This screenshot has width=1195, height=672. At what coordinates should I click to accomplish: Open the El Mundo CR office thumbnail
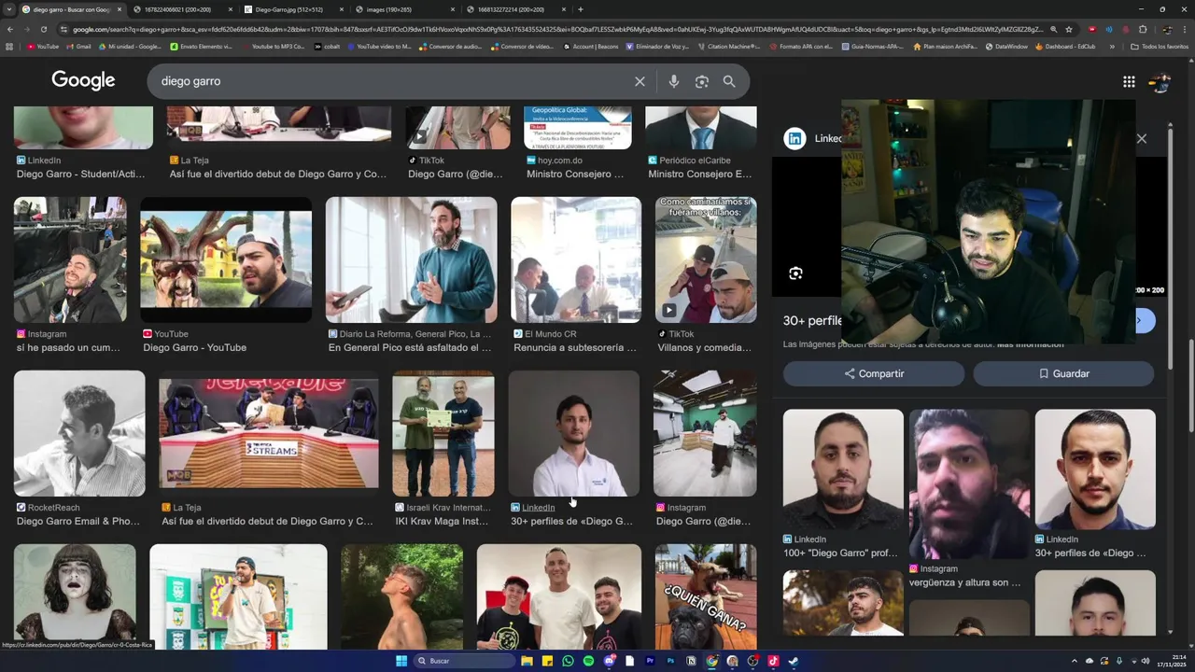pyautogui.click(x=576, y=259)
